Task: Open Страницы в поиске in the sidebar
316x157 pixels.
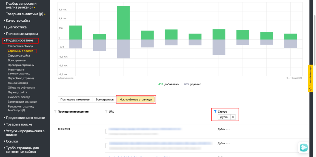Action: (x=20, y=51)
